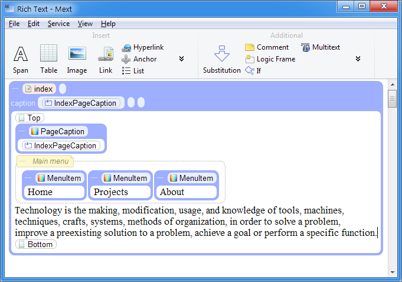Viewport: 402px width, 282px height.
Task: Collapse the Main menu frame
Action: click(22, 161)
